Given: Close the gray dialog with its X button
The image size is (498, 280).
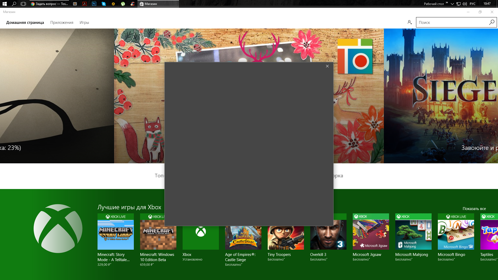Looking at the screenshot, I should tap(327, 66).
